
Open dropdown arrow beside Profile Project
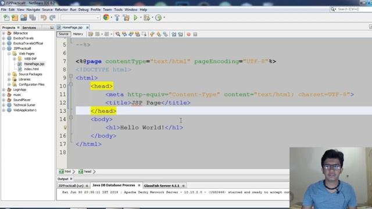pyautogui.click(x=164, y=17)
